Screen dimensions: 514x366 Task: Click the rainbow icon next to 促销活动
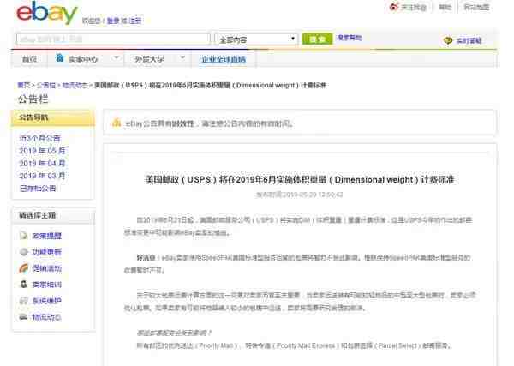tap(24, 268)
